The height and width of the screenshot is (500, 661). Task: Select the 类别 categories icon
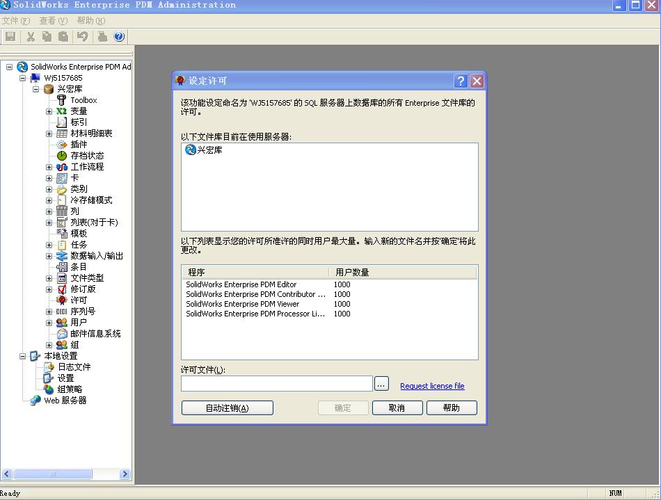pyautogui.click(x=61, y=189)
